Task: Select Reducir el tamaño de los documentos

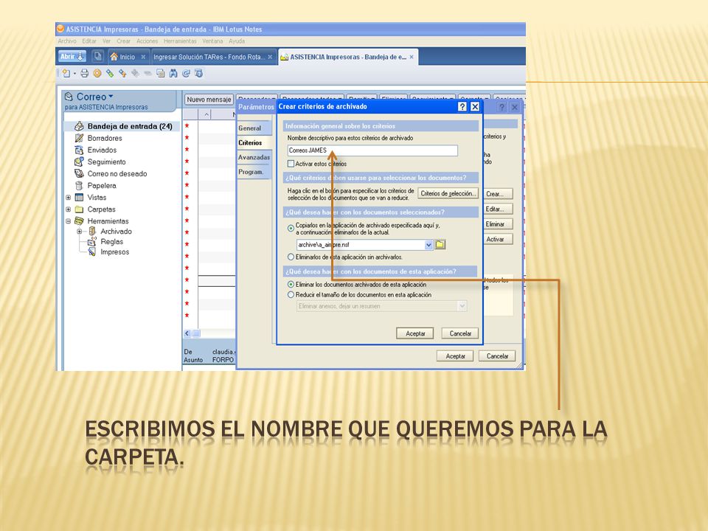Action: [x=291, y=294]
